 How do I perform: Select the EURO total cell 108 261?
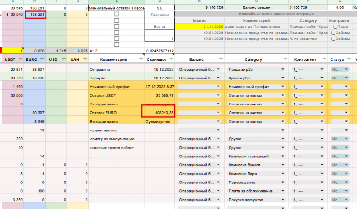[x=35, y=14]
